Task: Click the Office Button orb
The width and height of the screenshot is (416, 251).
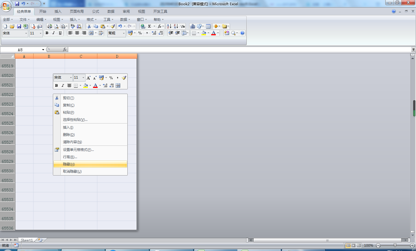Action: pyautogui.click(x=6, y=6)
